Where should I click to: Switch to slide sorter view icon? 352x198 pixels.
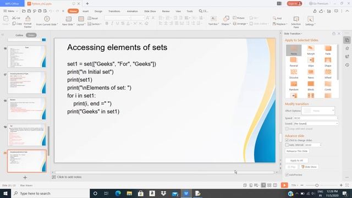(269, 185)
